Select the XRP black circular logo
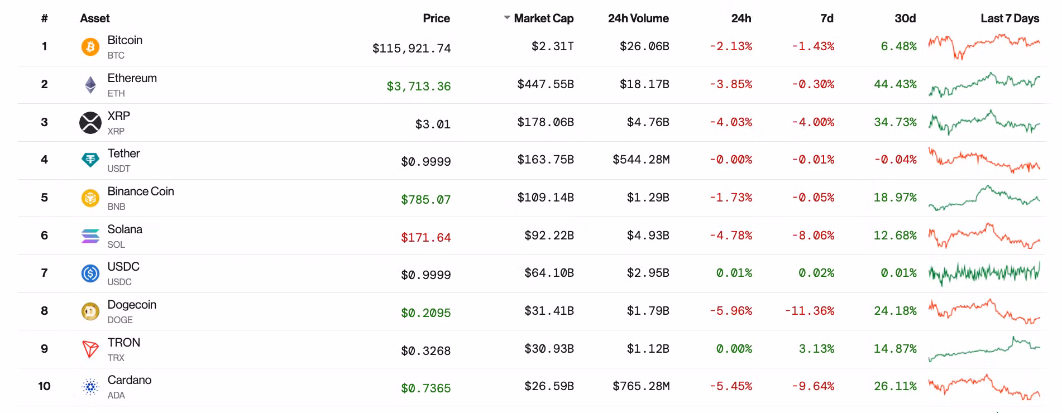 coord(90,123)
